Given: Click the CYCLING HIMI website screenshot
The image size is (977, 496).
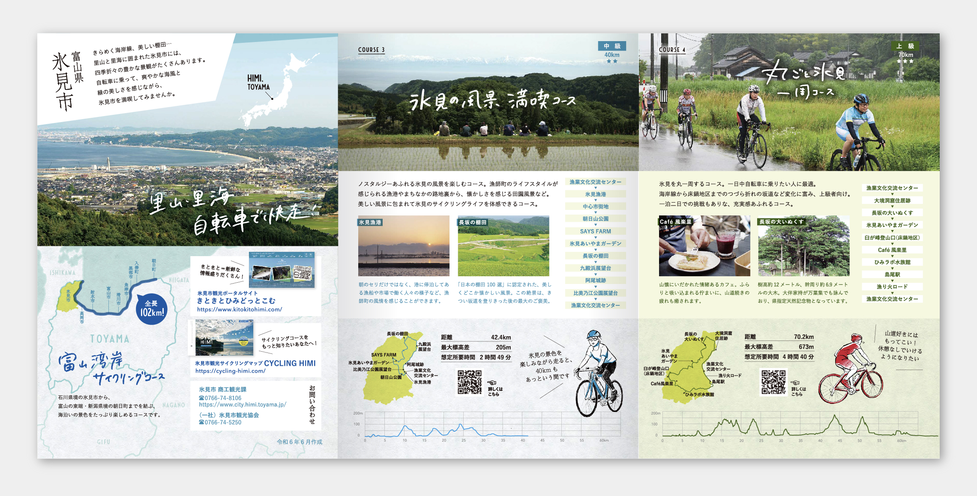Looking at the screenshot, I should pos(224,338).
